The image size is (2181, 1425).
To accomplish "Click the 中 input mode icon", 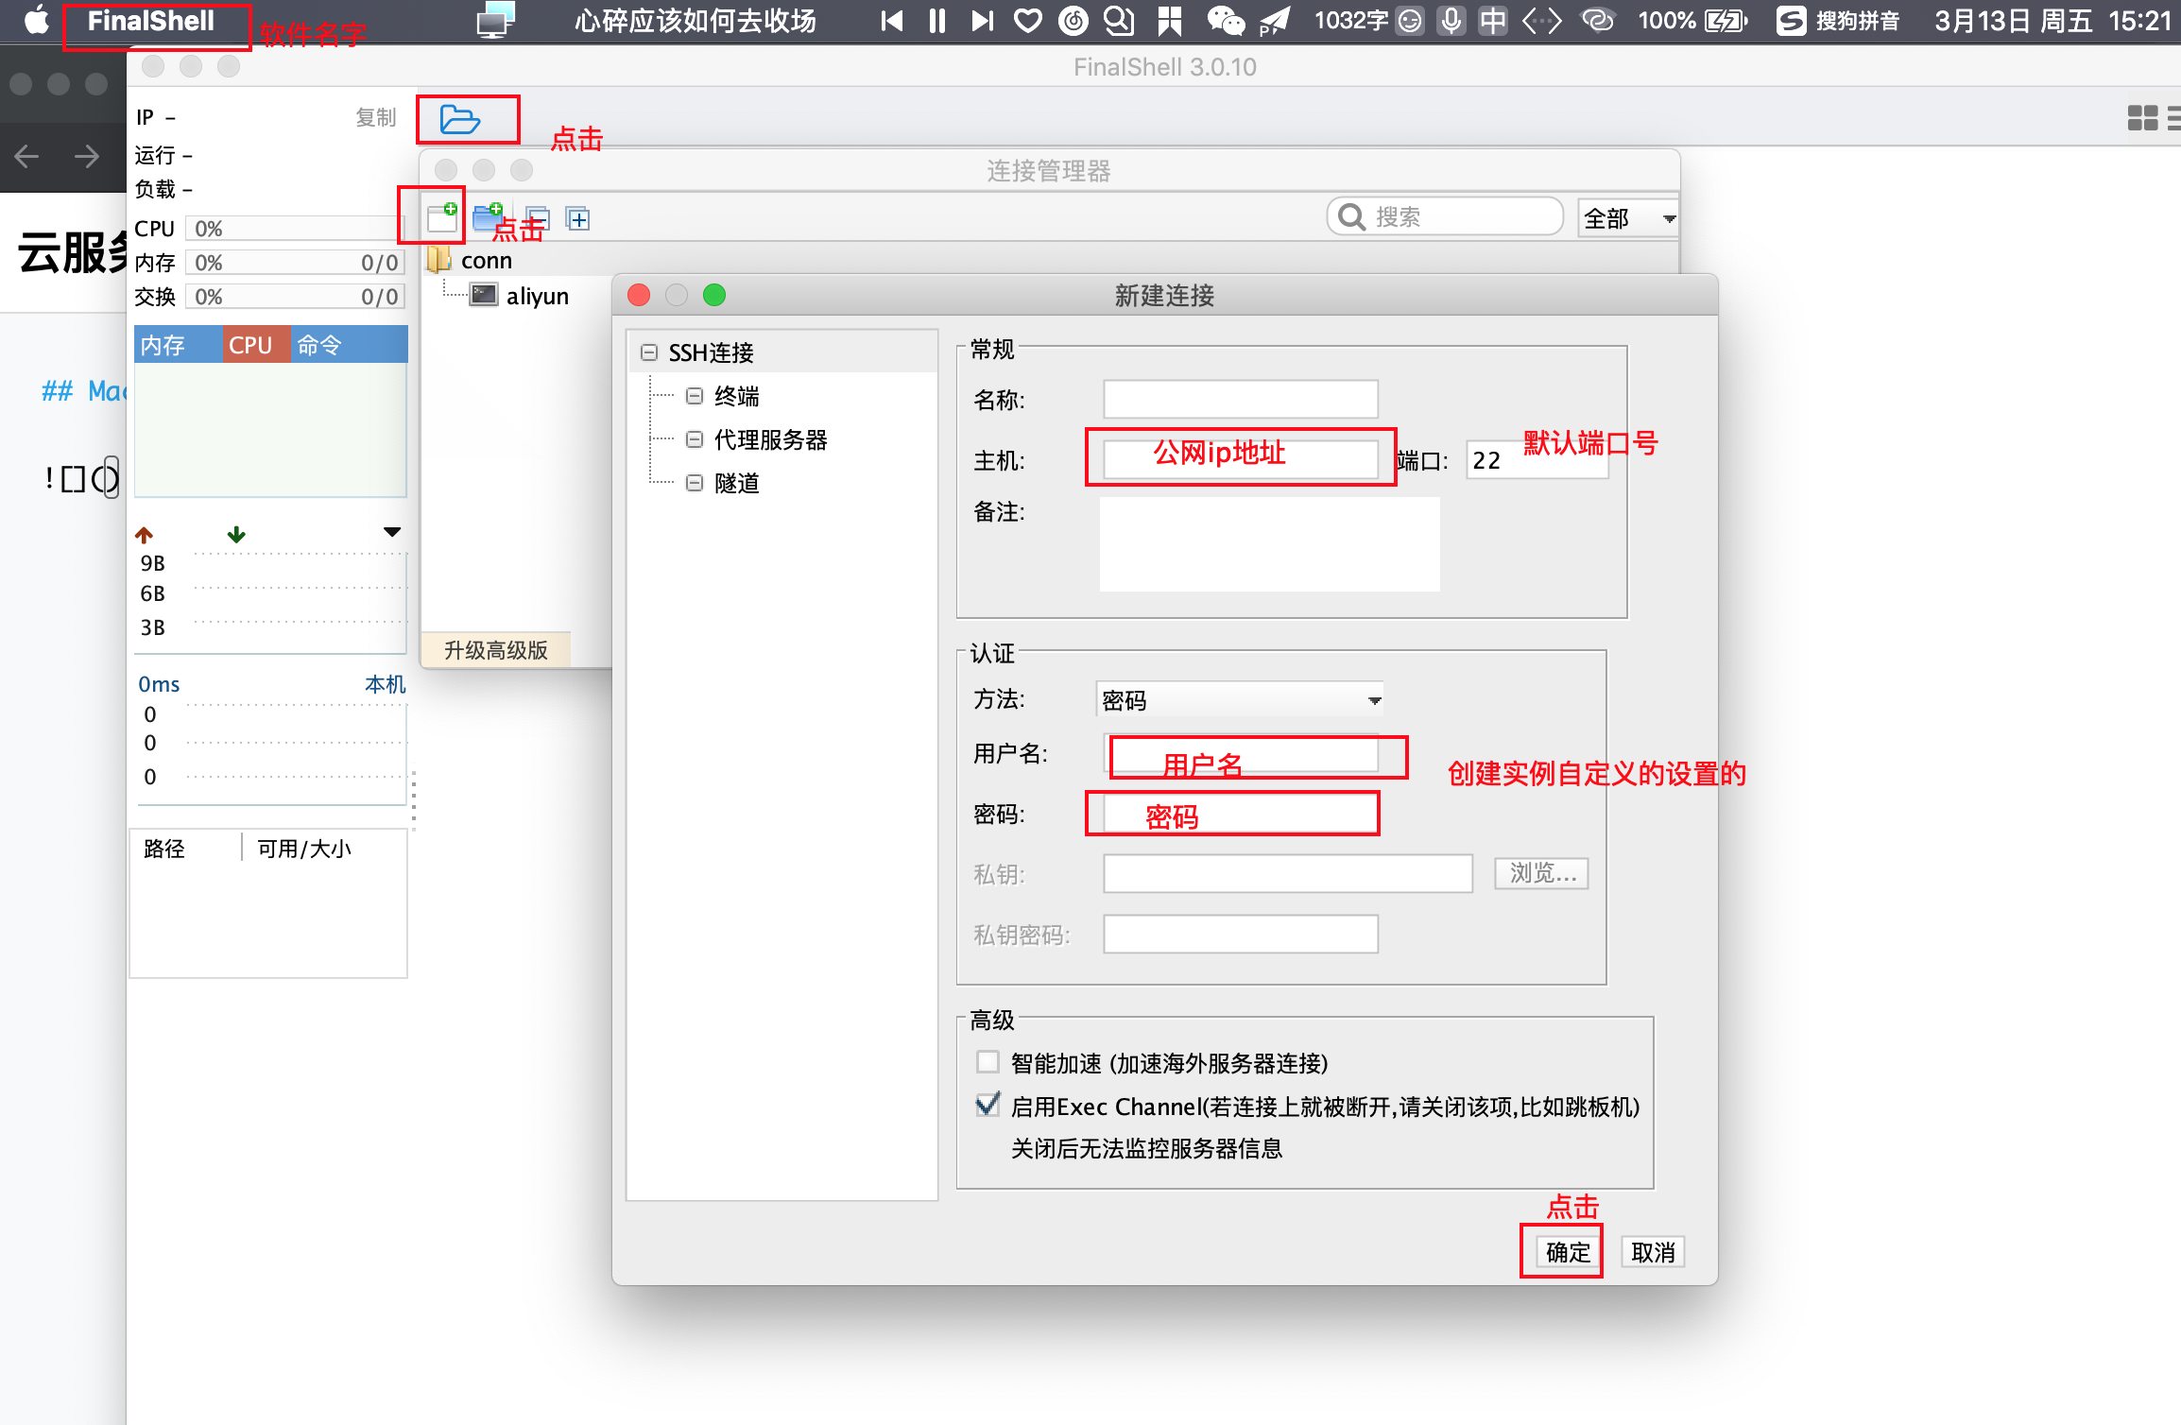I will 1493,21.
